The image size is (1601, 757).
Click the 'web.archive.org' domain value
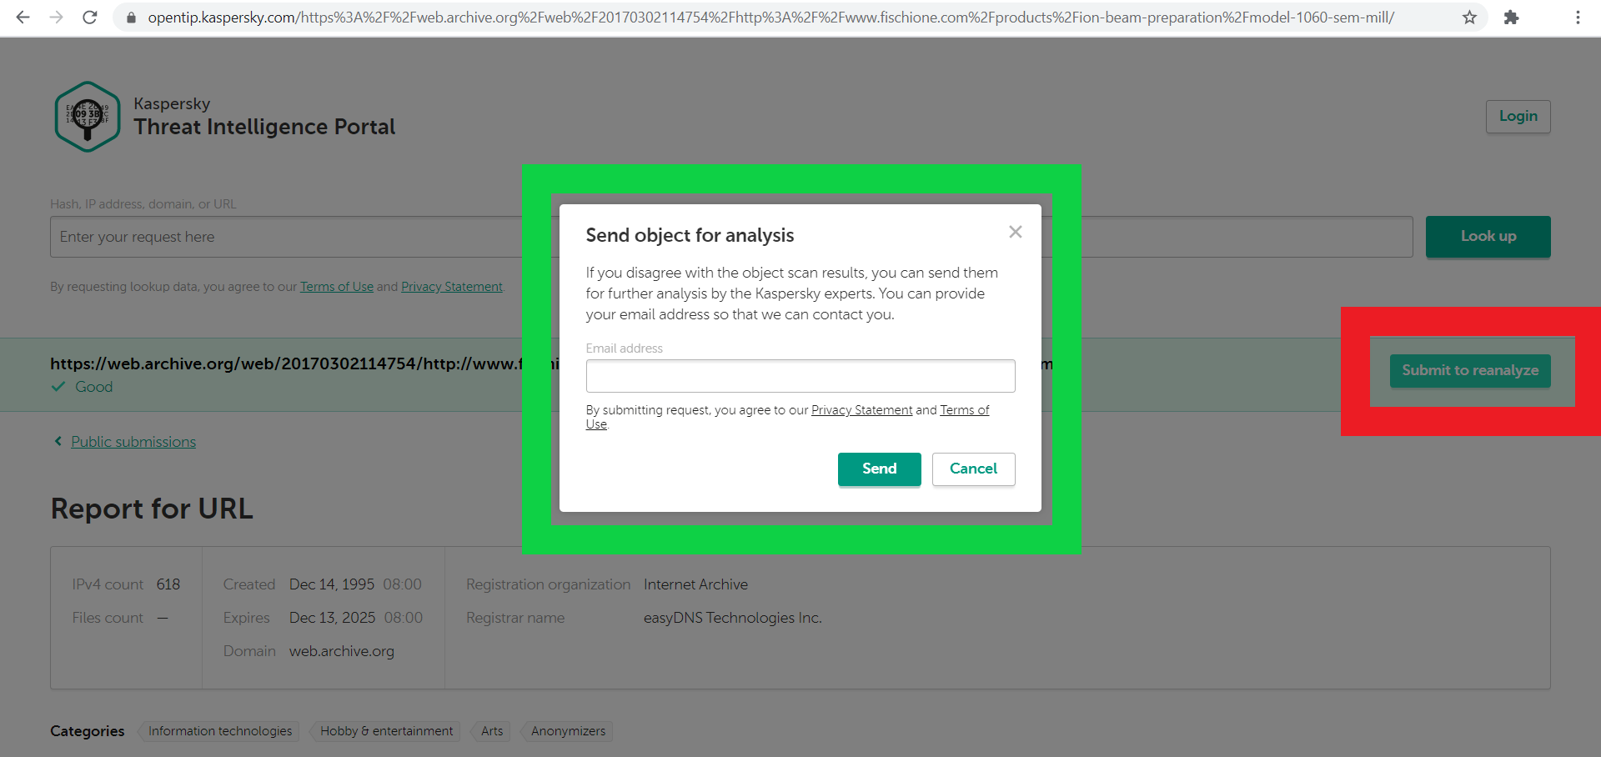pyautogui.click(x=342, y=651)
